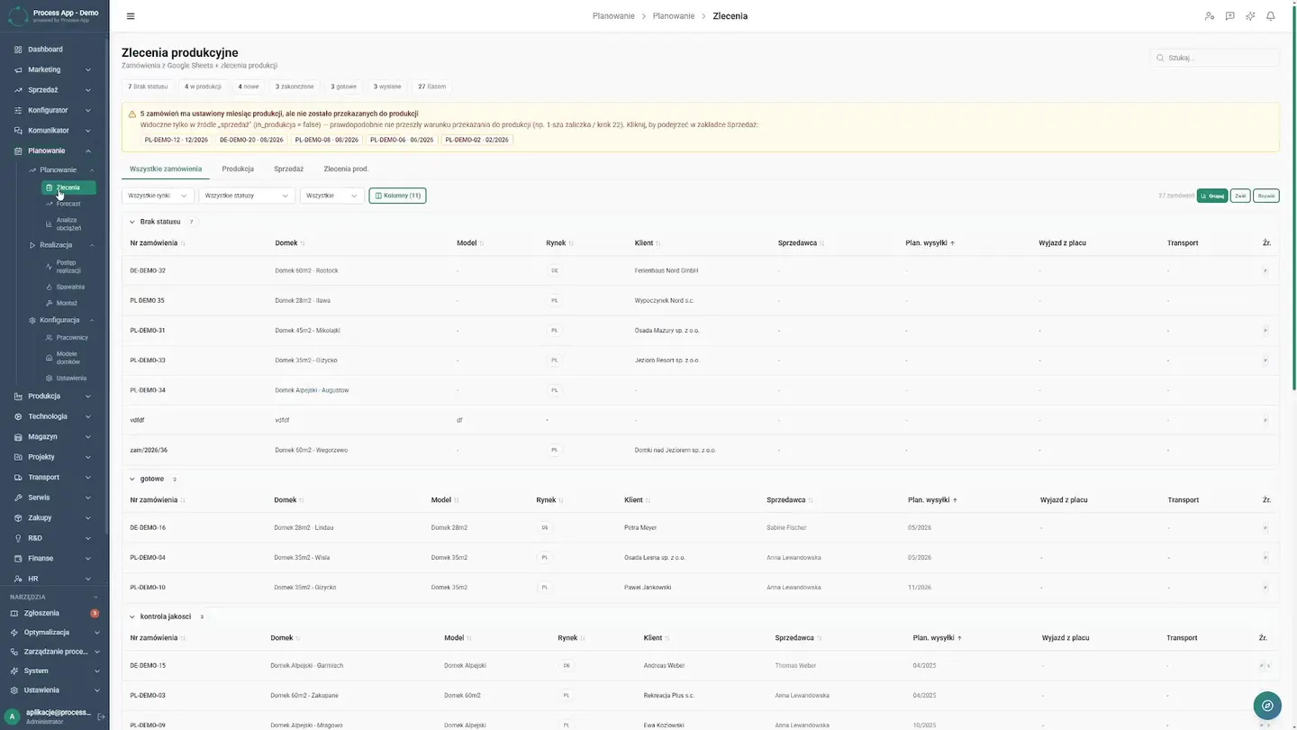Click the DE-DEMO-32 order row
The width and height of the screenshot is (1297, 730).
pyautogui.click(x=700, y=270)
